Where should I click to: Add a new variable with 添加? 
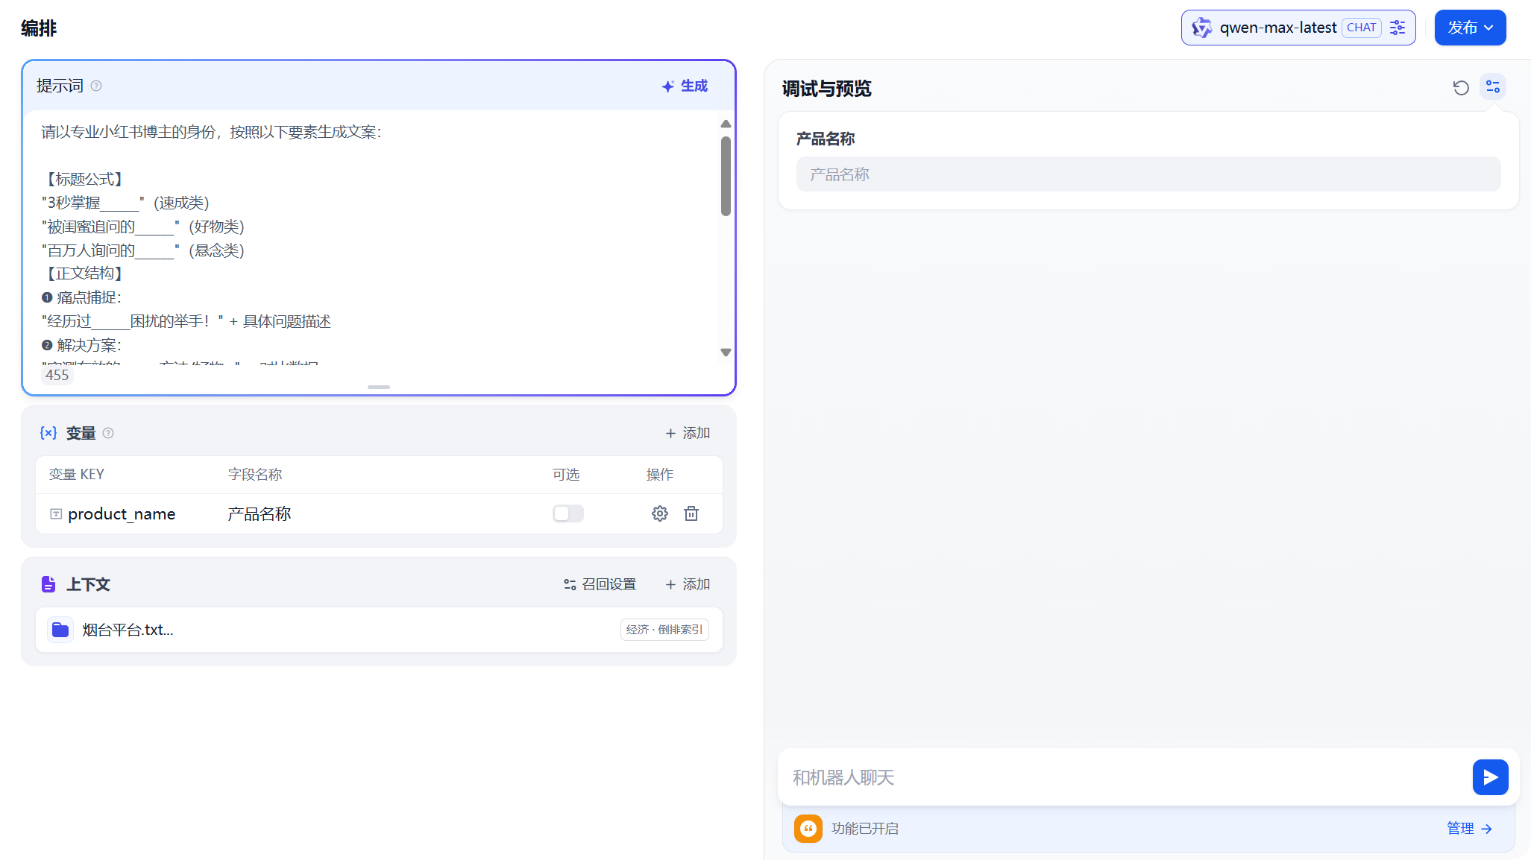tap(688, 433)
